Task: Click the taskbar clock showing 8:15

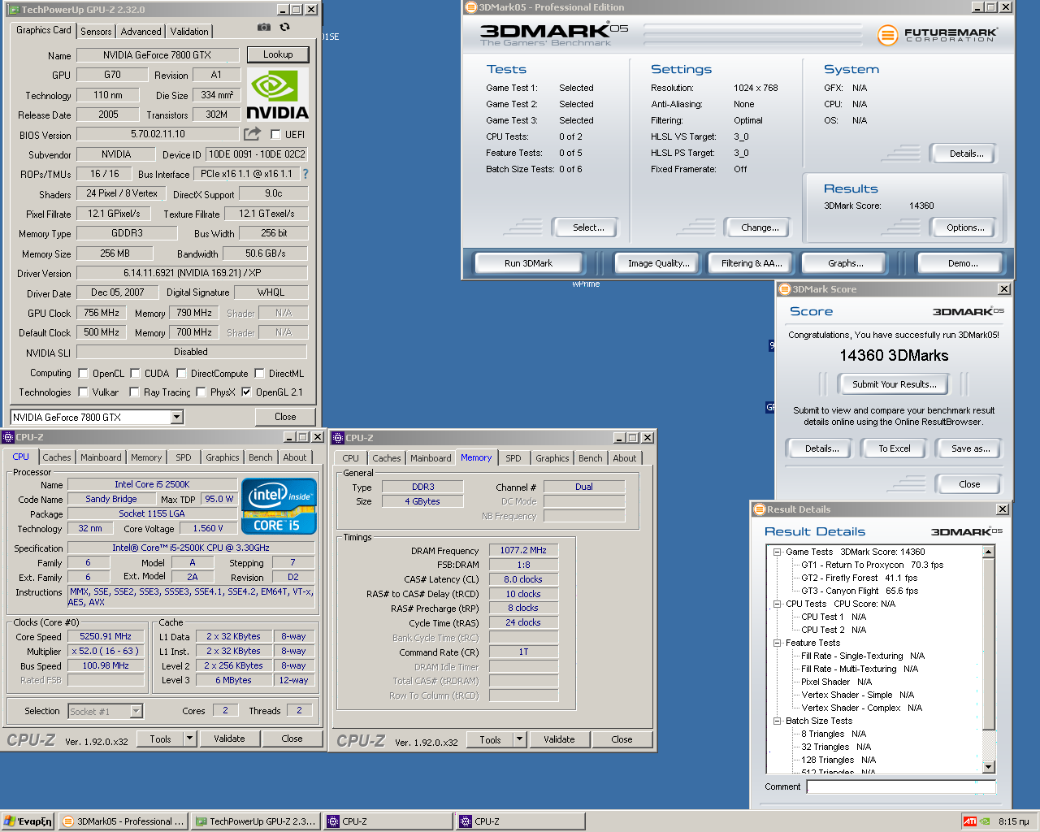Action: click(x=1013, y=821)
